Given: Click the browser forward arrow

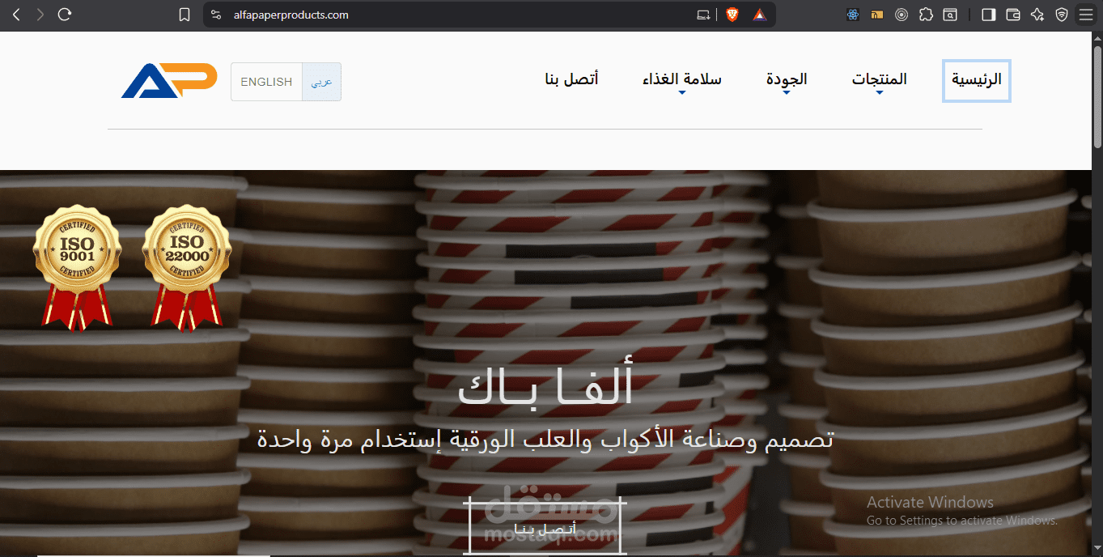Looking at the screenshot, I should tap(40, 15).
